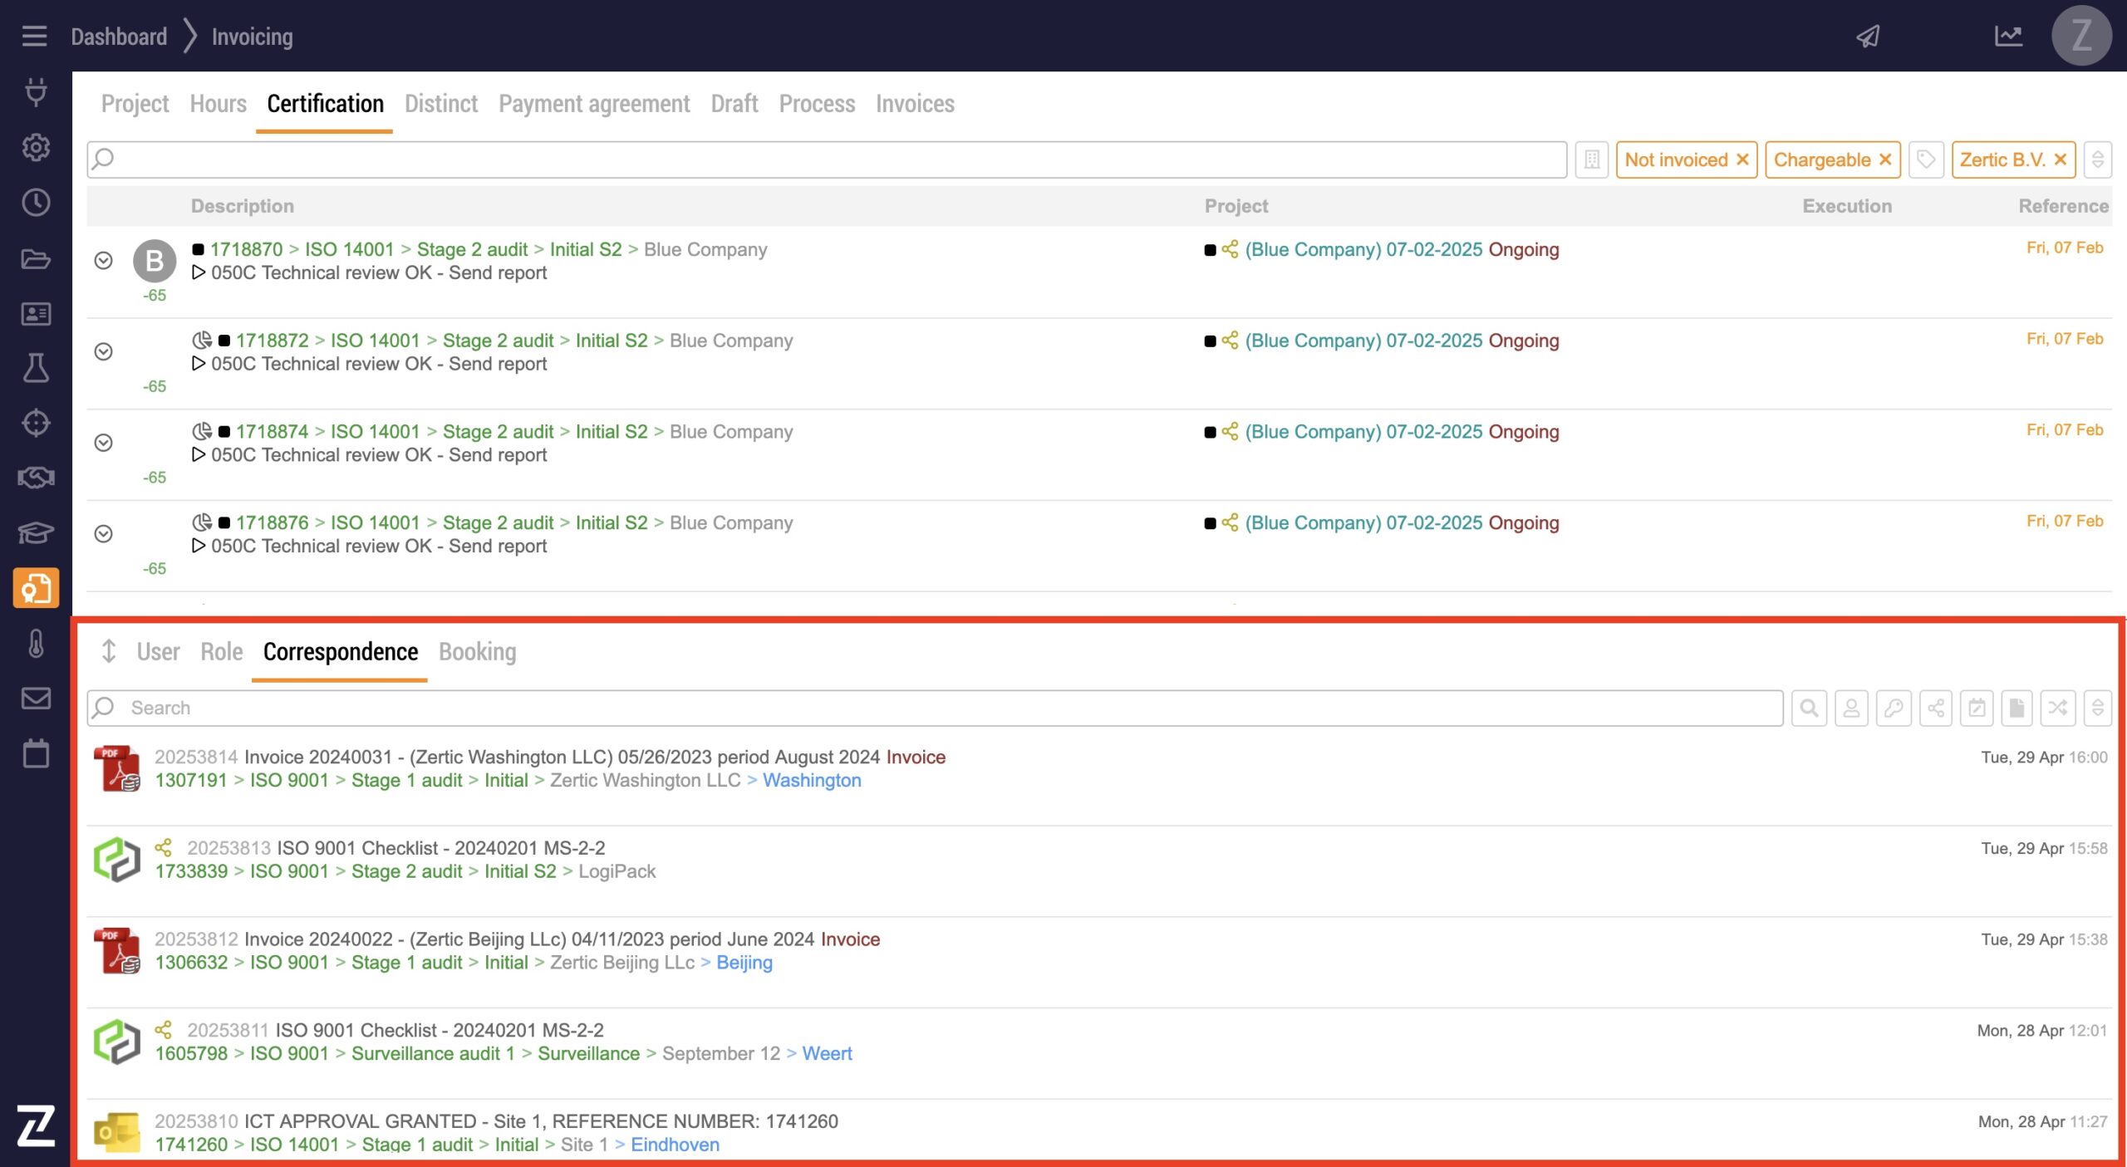Click the share filter icon in correspondence toolbar
2127x1167 pixels.
[x=1936, y=708]
